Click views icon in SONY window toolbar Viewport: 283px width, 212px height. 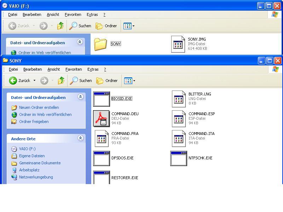128,81
